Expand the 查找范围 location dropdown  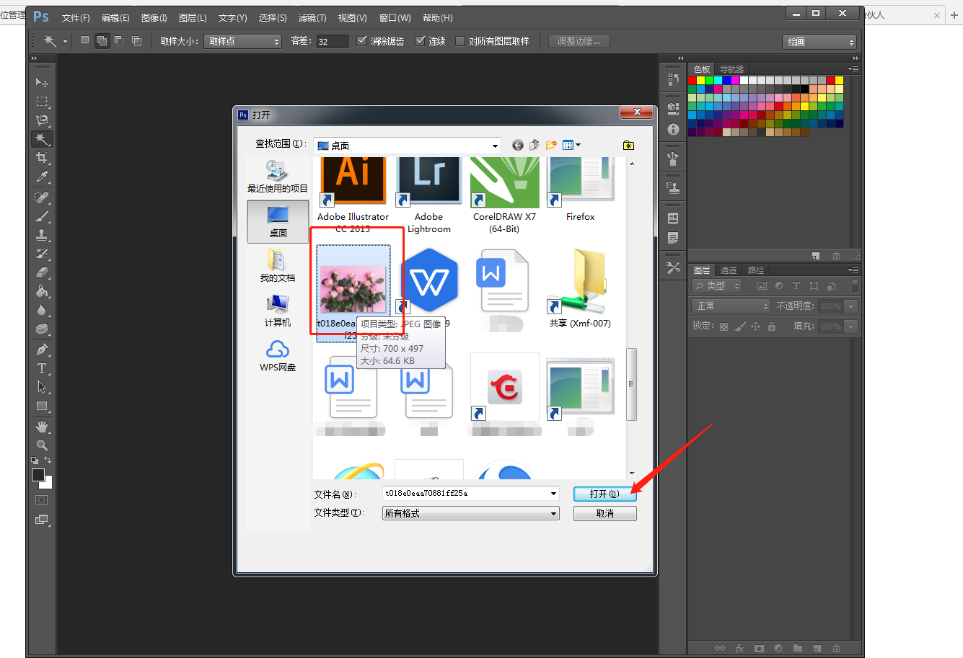(495, 146)
